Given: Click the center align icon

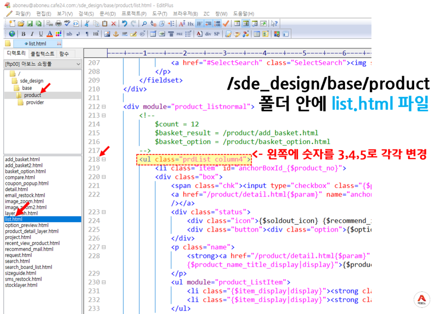Looking at the screenshot, I should [x=171, y=34].
